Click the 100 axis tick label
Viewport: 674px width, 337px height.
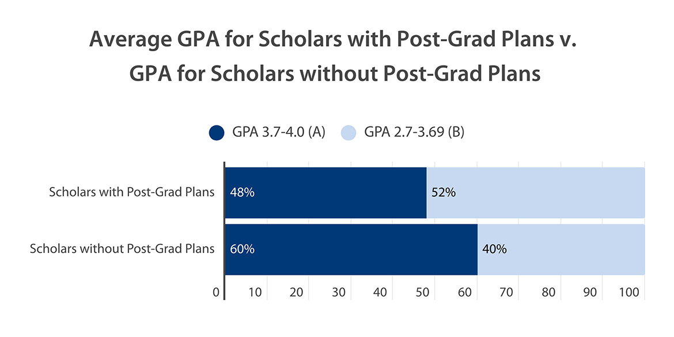(630, 292)
